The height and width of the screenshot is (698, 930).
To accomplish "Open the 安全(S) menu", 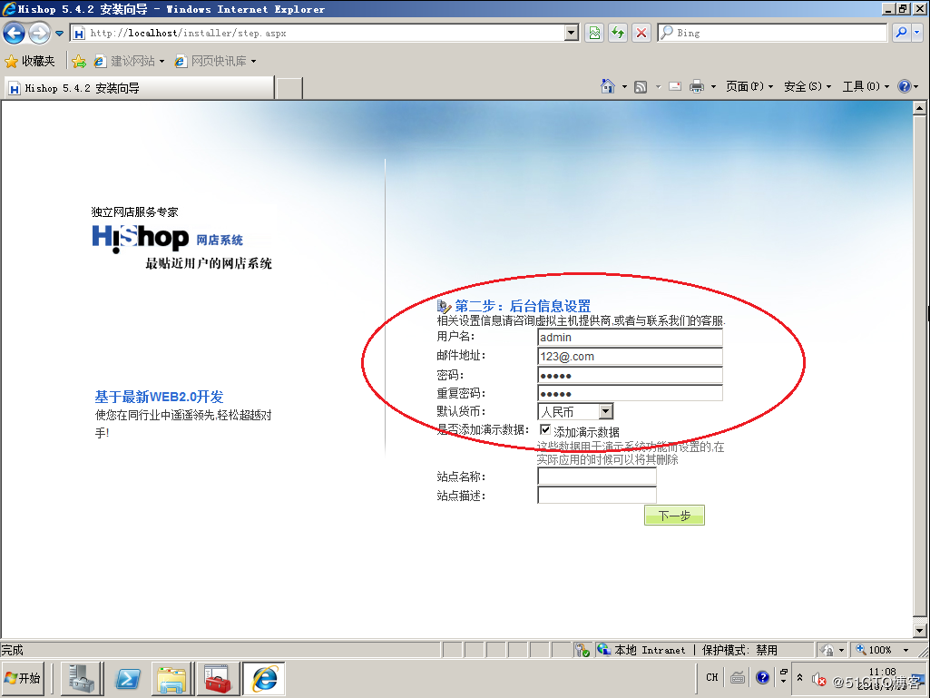I will coord(808,86).
